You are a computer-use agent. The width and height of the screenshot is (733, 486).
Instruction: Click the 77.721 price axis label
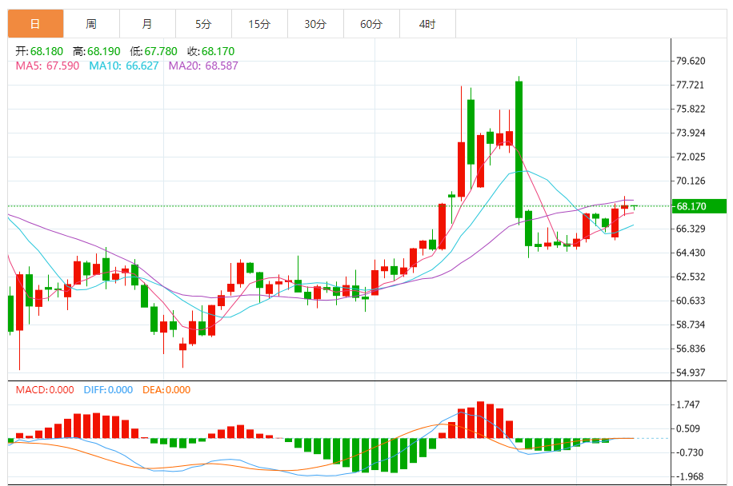[690, 85]
